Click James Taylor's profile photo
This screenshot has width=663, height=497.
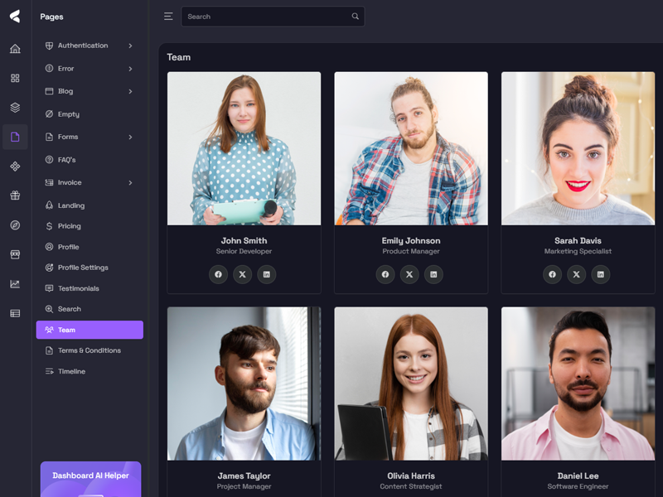(x=244, y=384)
